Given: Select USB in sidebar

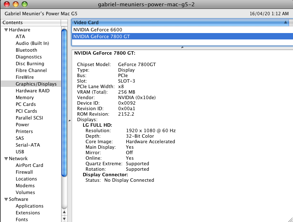Looking at the screenshot, I should (20, 152).
